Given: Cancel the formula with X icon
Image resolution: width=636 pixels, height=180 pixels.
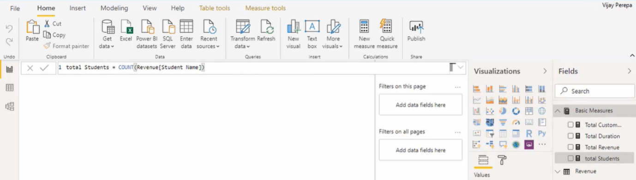Looking at the screenshot, I should click(30, 68).
